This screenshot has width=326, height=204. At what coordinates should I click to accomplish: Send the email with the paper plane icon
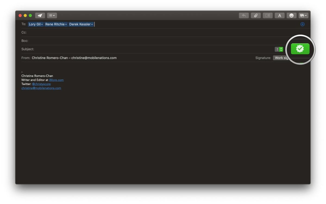click(x=40, y=15)
